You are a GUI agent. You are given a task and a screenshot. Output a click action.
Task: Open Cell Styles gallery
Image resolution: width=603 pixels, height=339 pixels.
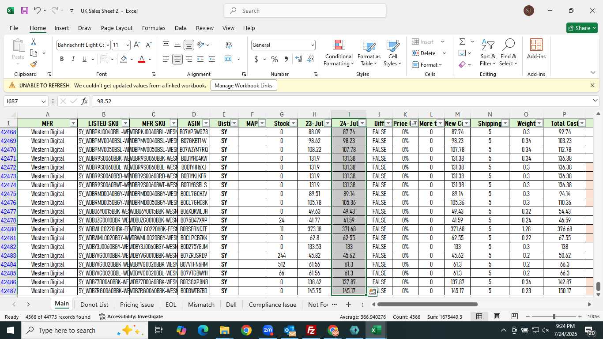pos(393,53)
